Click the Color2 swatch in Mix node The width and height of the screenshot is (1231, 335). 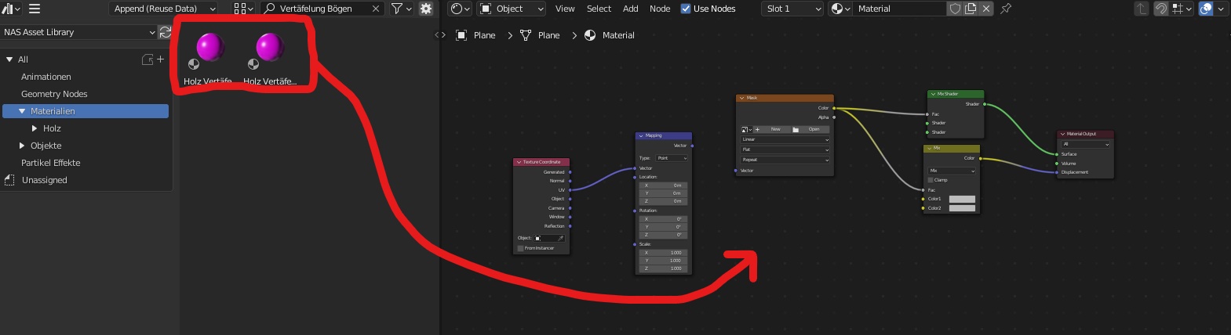click(x=962, y=208)
